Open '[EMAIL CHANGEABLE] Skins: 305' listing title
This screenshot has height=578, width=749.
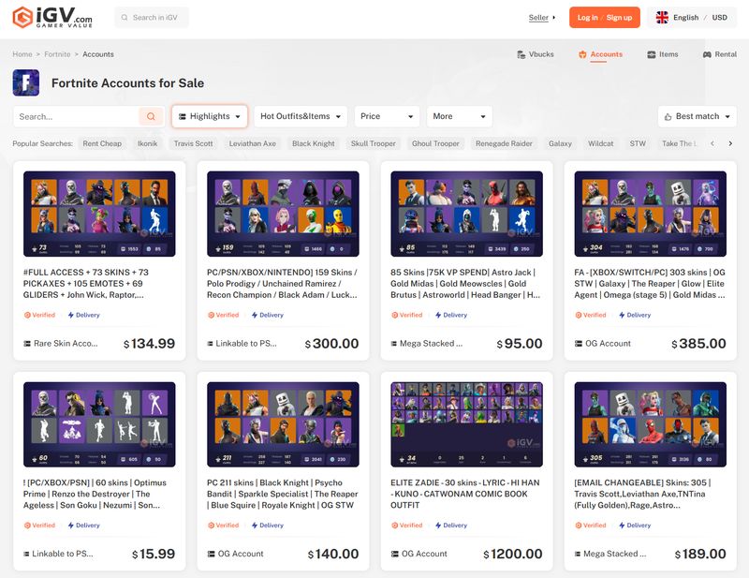coord(642,494)
